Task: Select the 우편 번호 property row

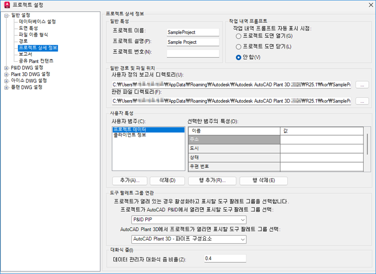Action: click(234, 167)
